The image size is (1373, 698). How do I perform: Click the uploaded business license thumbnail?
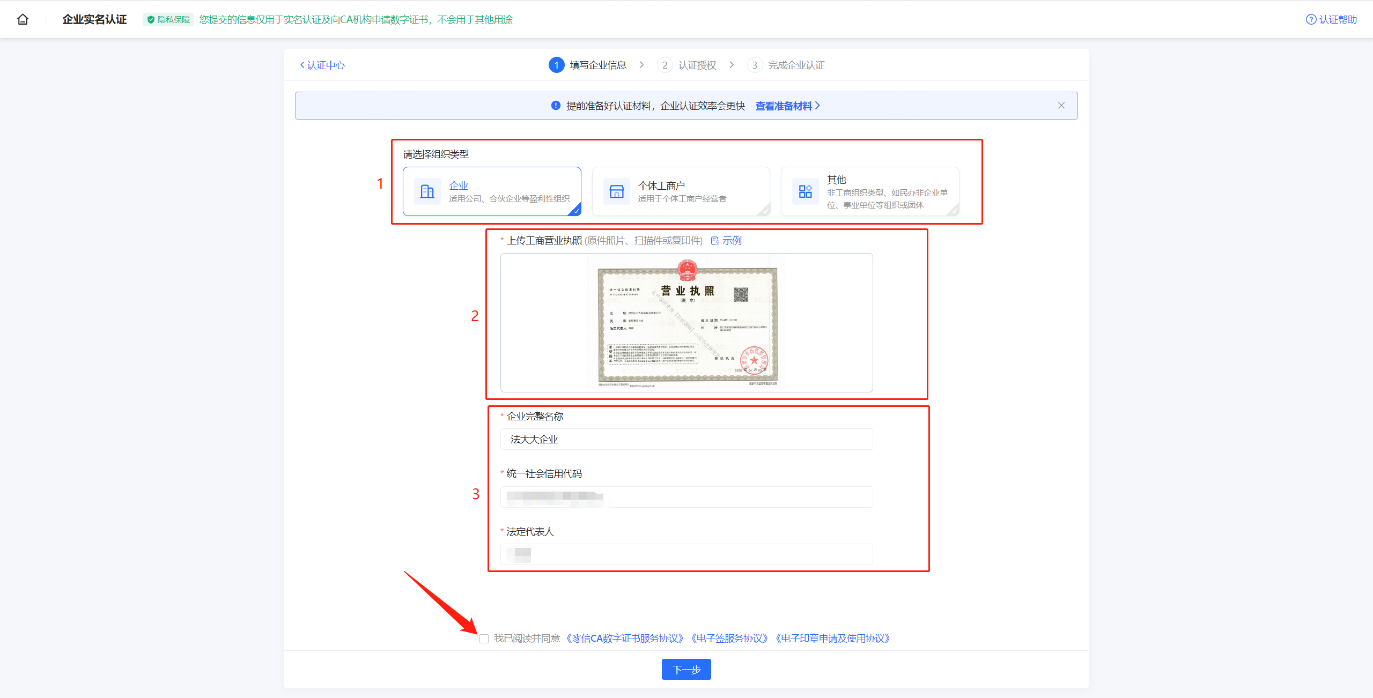click(x=686, y=323)
